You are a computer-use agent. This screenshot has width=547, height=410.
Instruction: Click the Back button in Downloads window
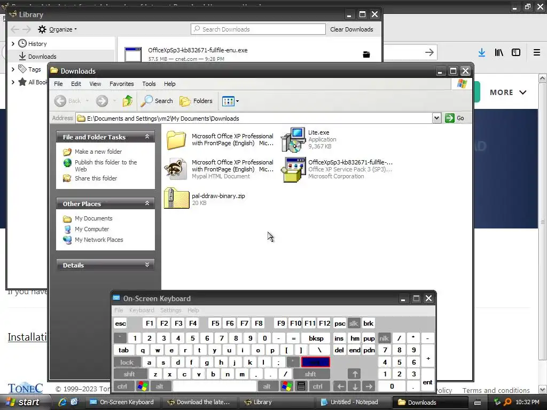coord(68,101)
